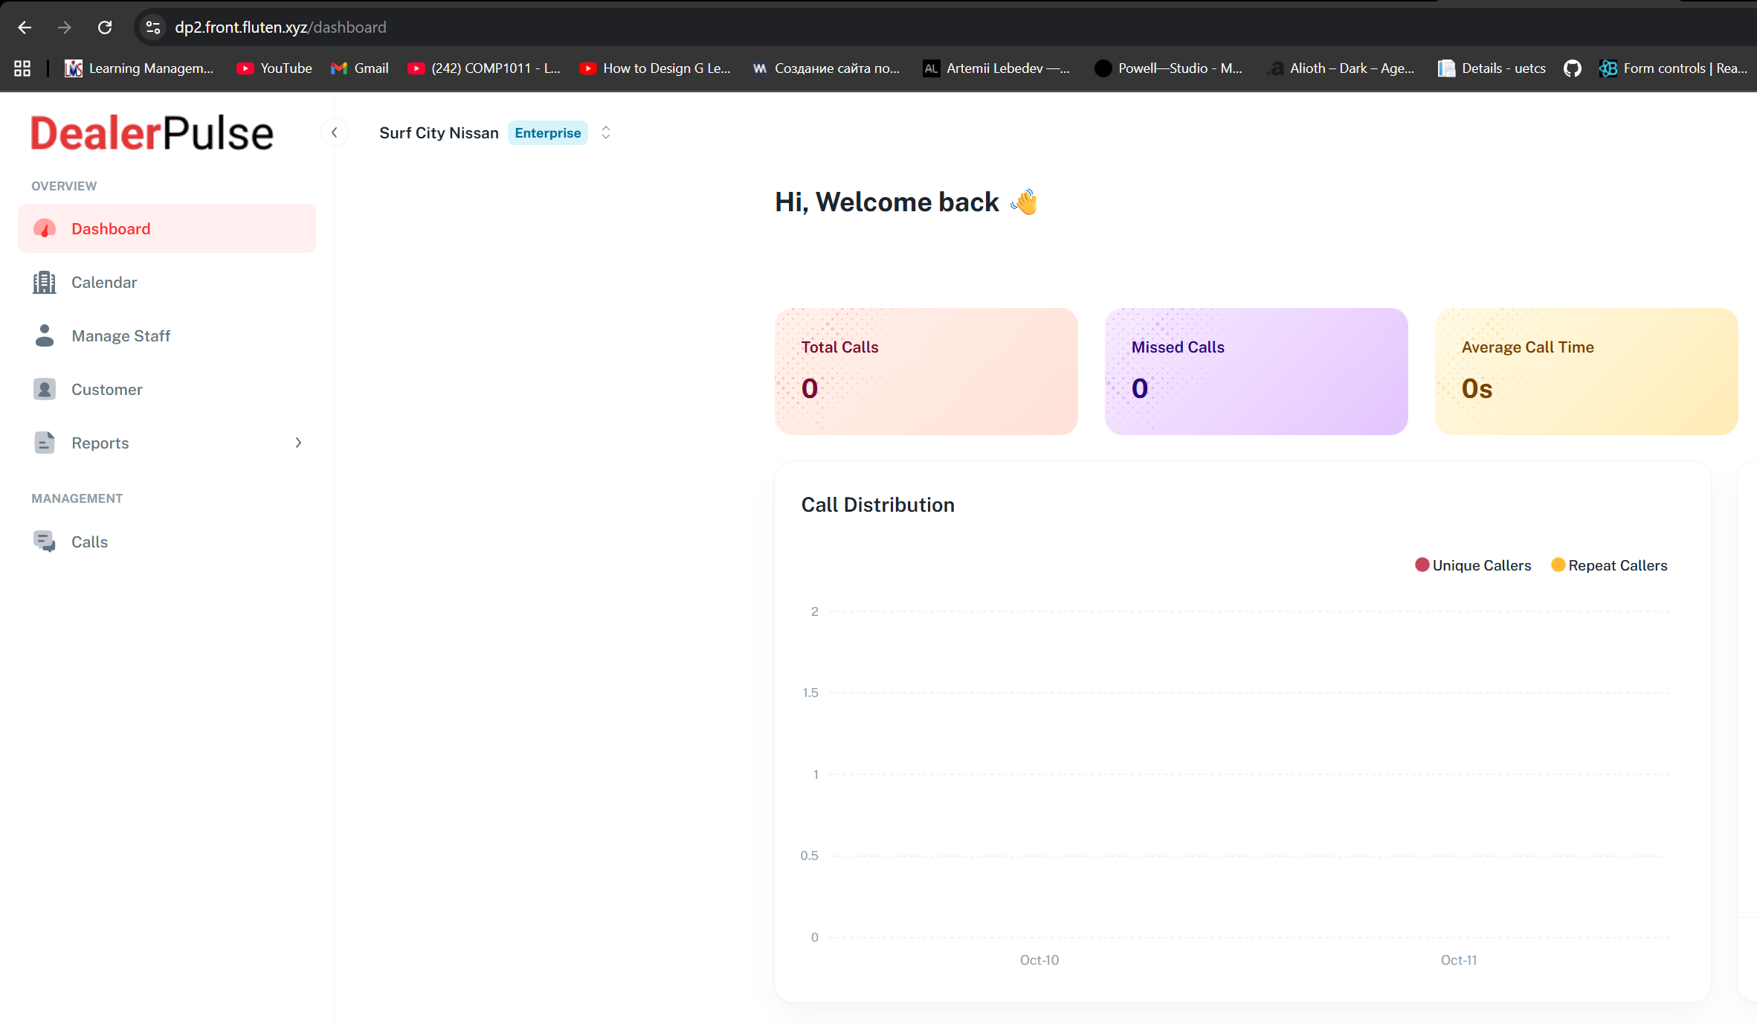Click the Total Calls card
This screenshot has height=1025, width=1757.
[x=926, y=371]
